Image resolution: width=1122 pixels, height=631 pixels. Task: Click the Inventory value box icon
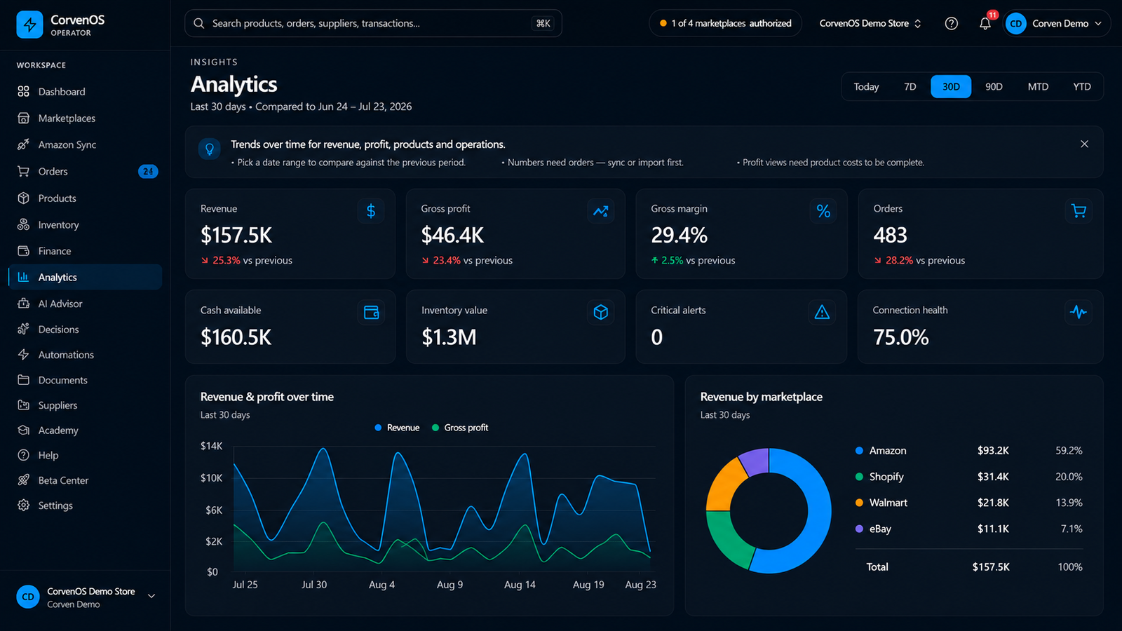click(x=601, y=312)
